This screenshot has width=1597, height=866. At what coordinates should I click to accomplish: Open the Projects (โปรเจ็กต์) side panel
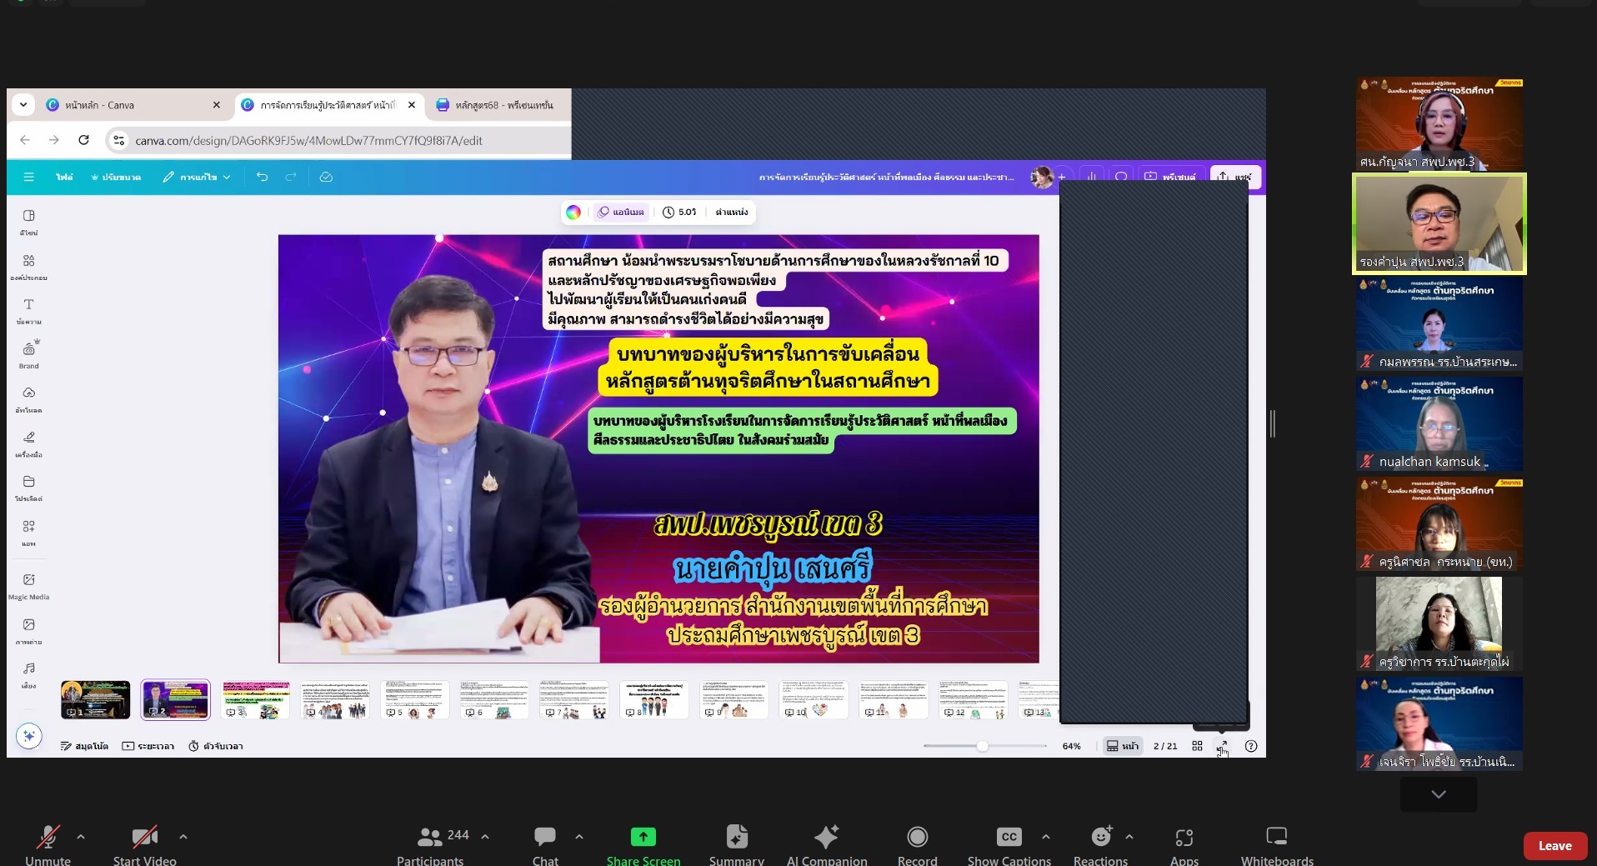coord(28,488)
